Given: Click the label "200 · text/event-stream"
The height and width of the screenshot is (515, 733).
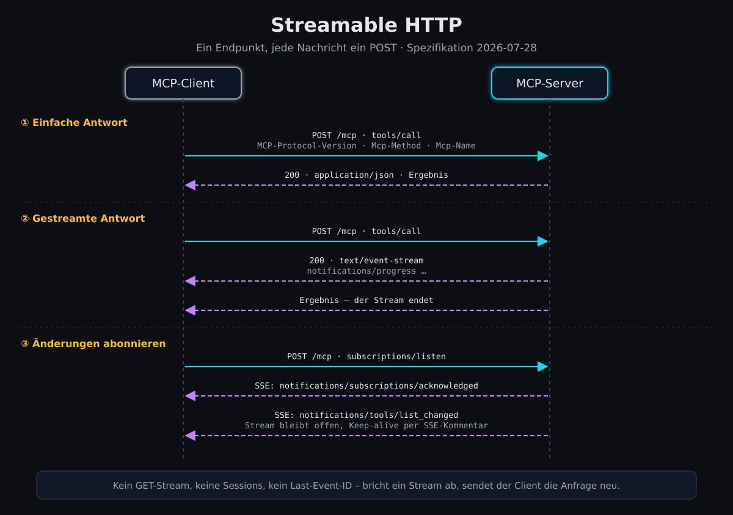Looking at the screenshot, I should 366,261.
